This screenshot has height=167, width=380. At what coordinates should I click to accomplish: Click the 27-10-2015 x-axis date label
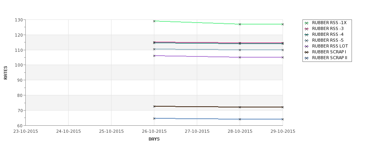click(197, 132)
